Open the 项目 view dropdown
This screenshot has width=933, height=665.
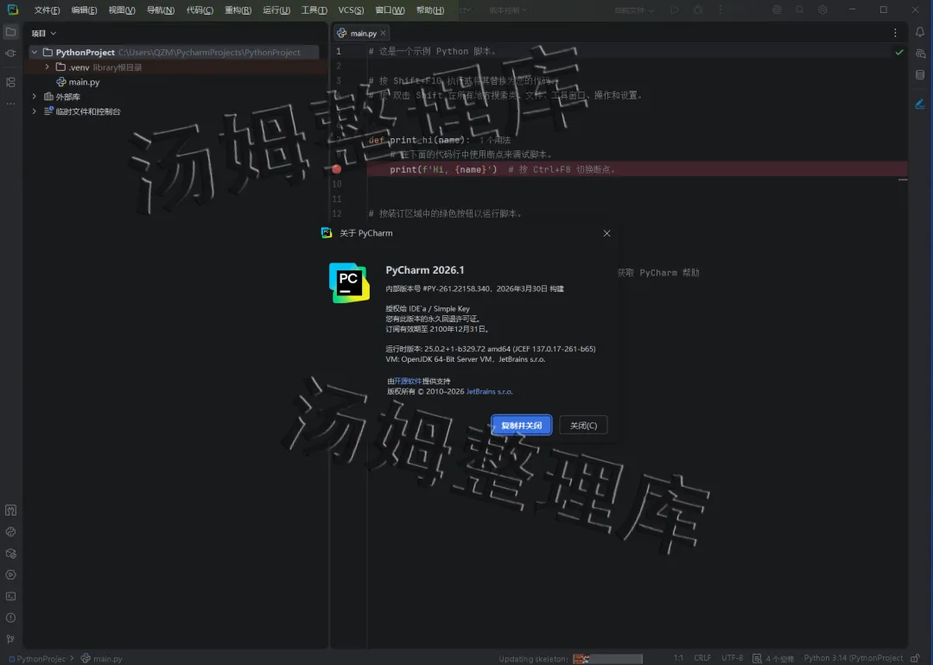click(44, 34)
